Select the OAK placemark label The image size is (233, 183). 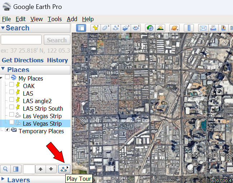click(x=29, y=86)
